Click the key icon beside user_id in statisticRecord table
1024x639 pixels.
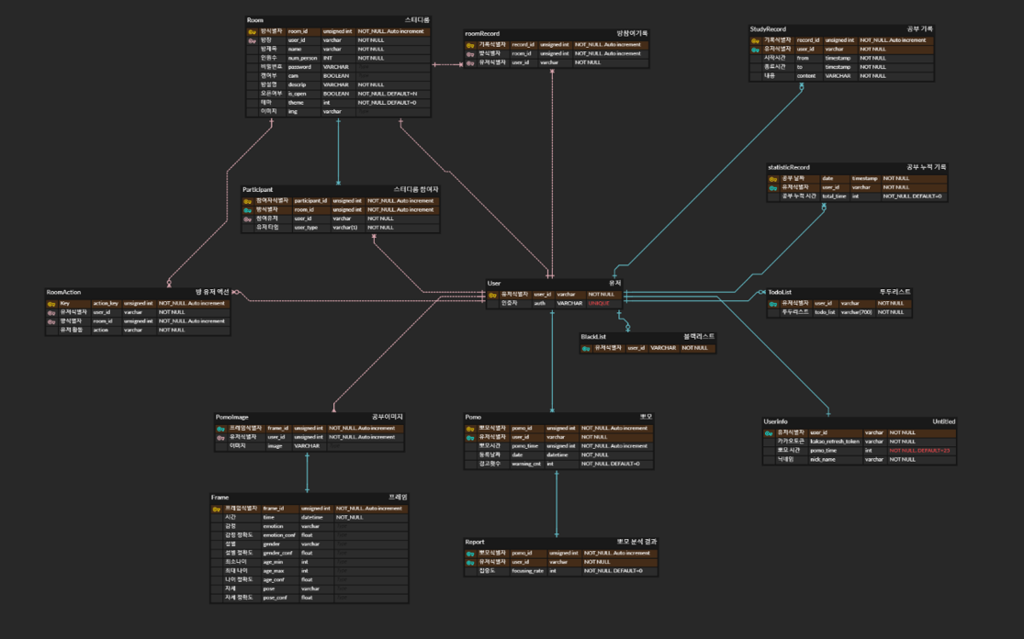[772, 188]
